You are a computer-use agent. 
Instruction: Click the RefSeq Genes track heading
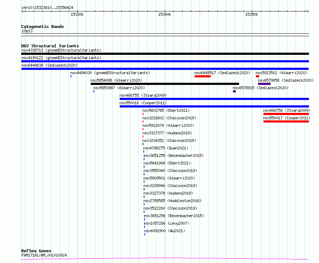click(37, 251)
